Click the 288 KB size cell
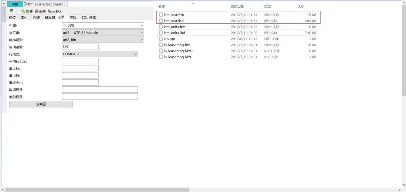Image resolution: width=406 pixels, height=192 pixels. (310, 21)
